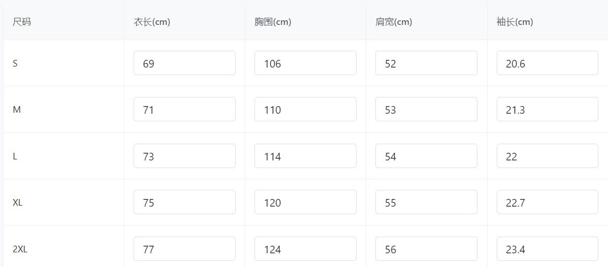Click the L size 胸围 input showing 114
The width and height of the screenshot is (608, 267).
point(305,156)
